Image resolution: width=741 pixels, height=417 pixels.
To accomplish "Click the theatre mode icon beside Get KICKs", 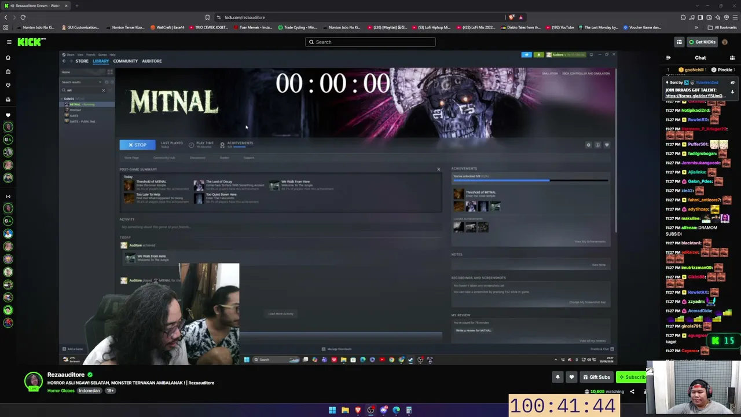I will [x=679, y=42].
